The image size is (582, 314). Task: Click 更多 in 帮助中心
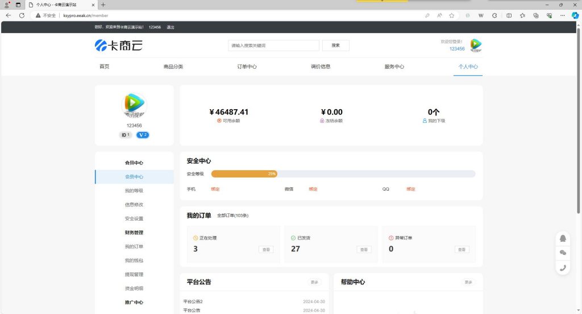[468, 282]
